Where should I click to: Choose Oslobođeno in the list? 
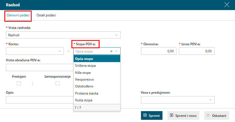pos(97,86)
